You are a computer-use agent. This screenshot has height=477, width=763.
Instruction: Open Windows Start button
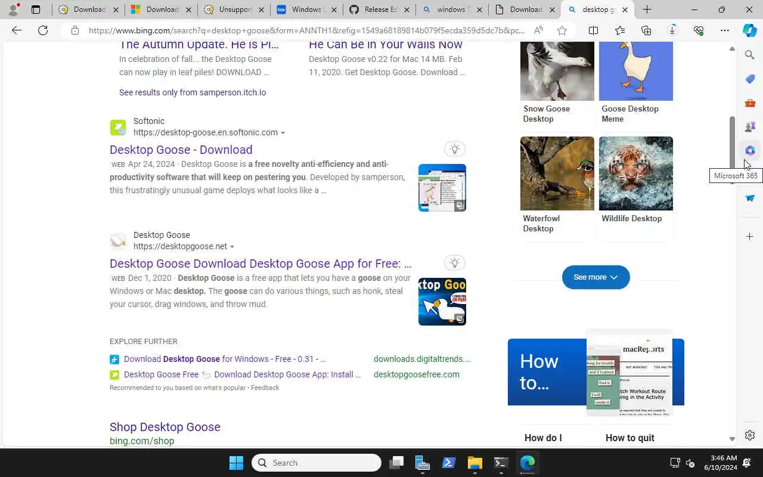(236, 463)
